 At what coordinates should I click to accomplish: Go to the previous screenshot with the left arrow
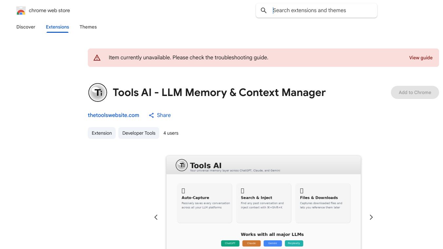pos(156,217)
